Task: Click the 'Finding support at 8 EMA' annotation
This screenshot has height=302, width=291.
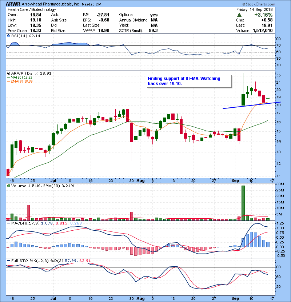Action: [189, 81]
